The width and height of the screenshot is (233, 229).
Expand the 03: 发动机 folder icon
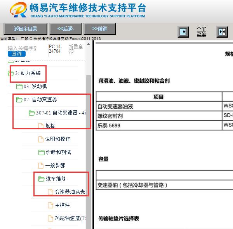point(19,87)
